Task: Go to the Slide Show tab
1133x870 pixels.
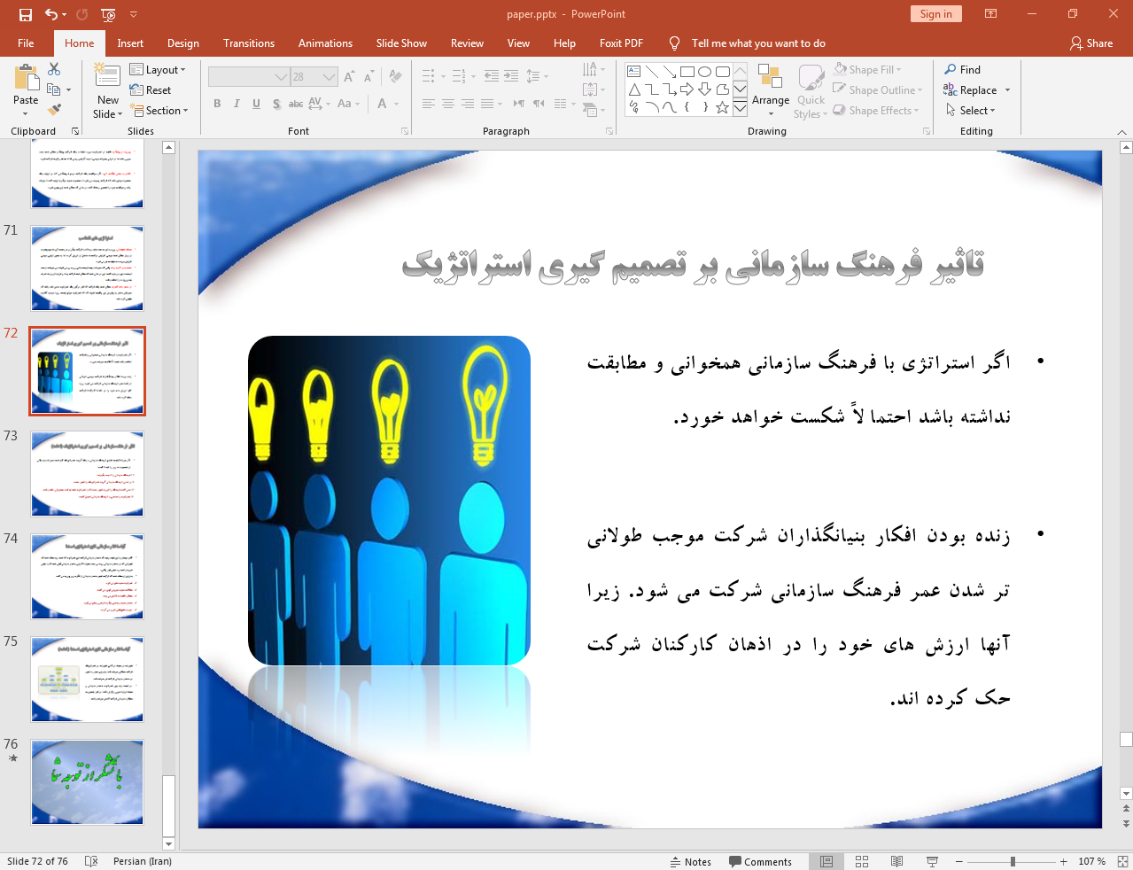Action: (401, 43)
